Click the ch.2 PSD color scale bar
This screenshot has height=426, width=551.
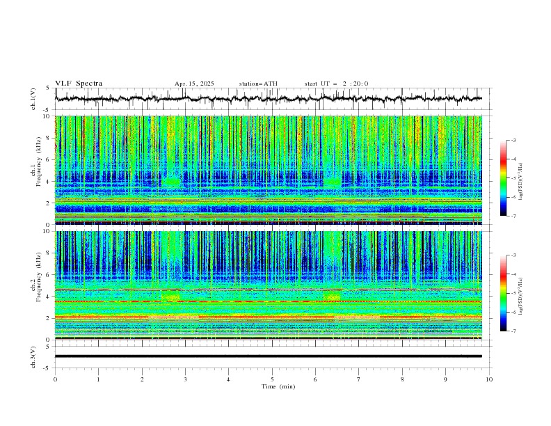tap(503, 293)
